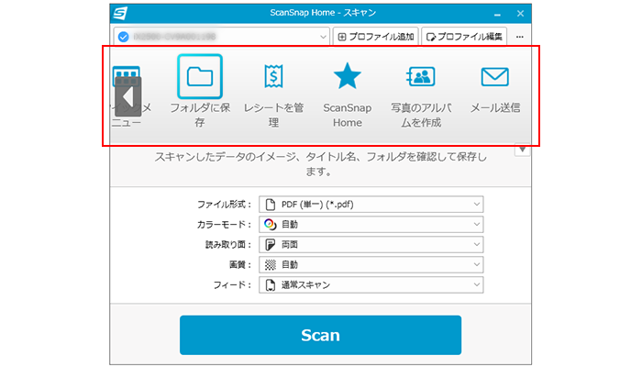Pick the 写真のアルバムを作成 photo album profile
This screenshot has height=367, width=642.
click(x=420, y=76)
